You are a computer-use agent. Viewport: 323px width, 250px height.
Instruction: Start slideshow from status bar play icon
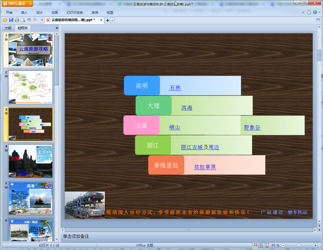[267, 245]
